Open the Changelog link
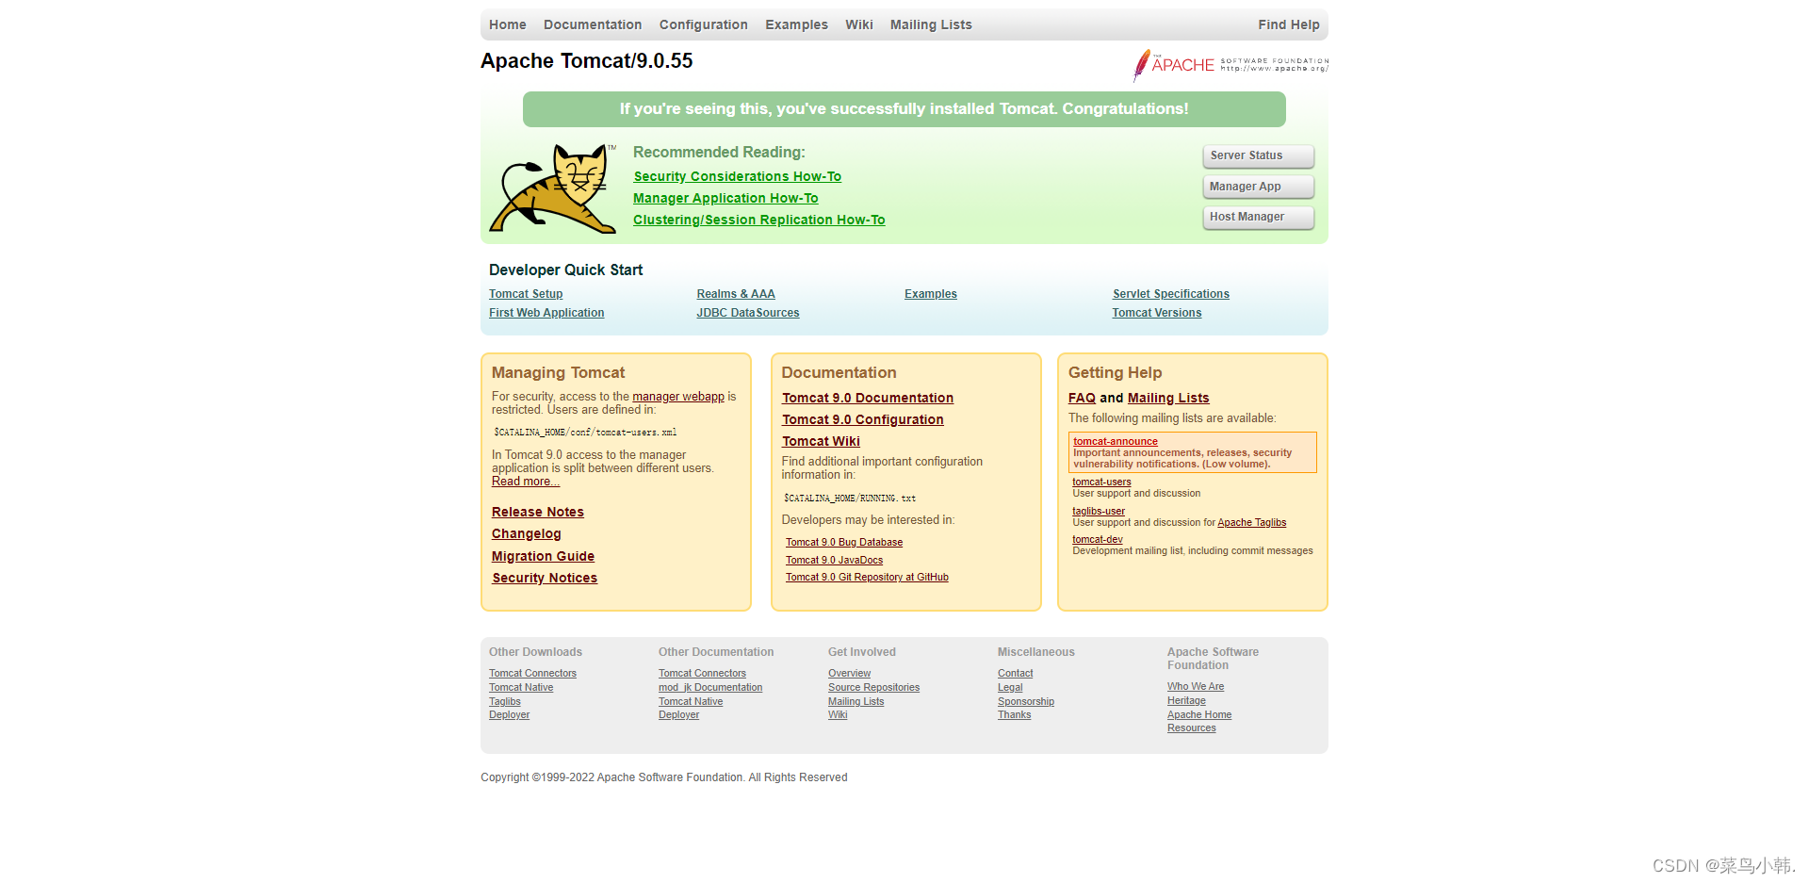1809x883 pixels. point(527,533)
